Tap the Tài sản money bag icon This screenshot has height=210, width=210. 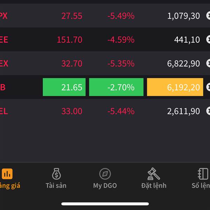(x=56, y=173)
